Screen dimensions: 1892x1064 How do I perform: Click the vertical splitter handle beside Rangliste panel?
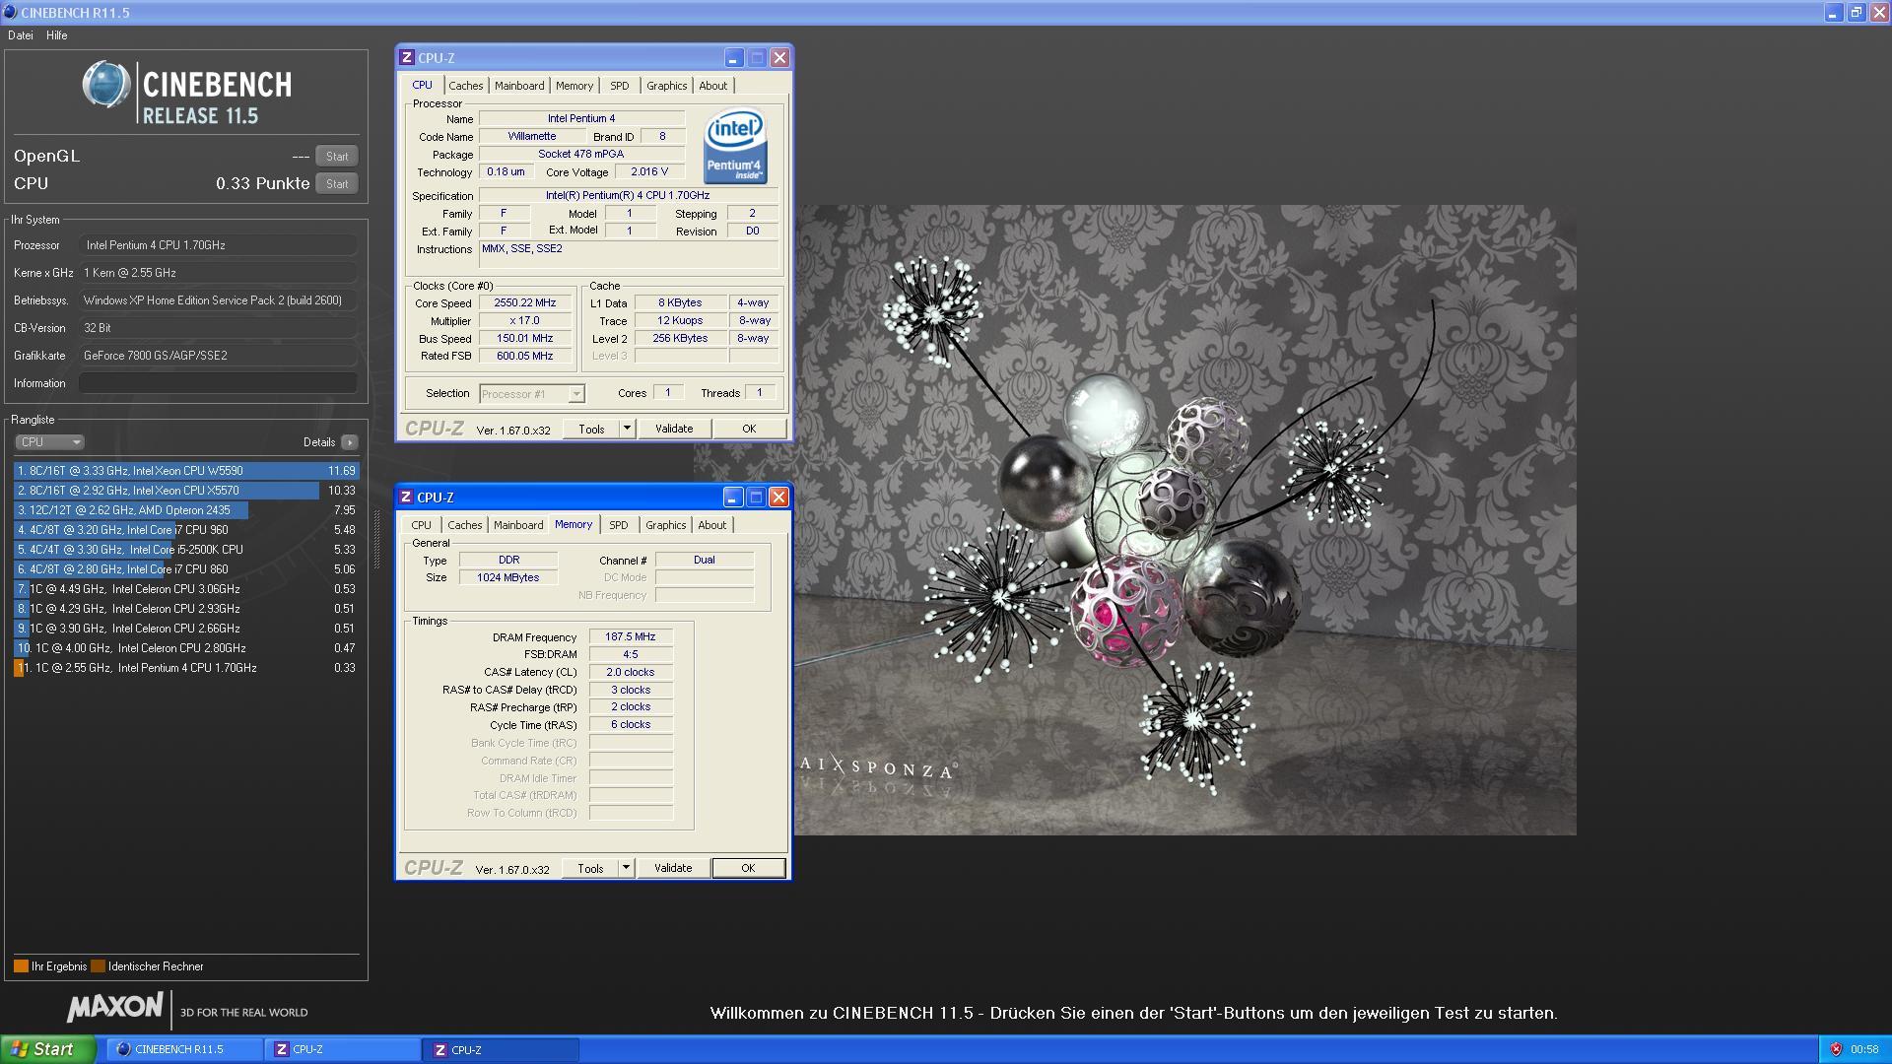375,539
